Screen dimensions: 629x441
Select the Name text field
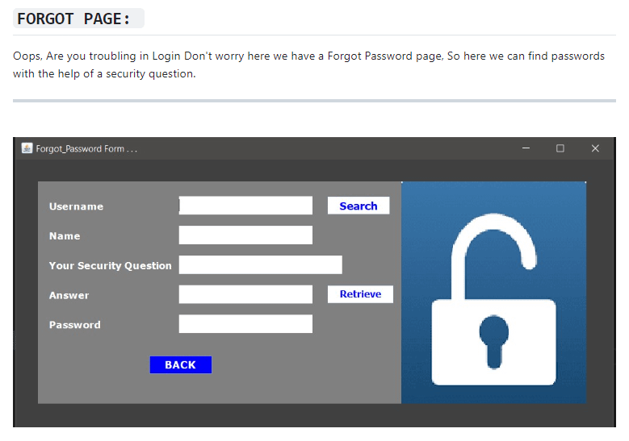coord(245,235)
